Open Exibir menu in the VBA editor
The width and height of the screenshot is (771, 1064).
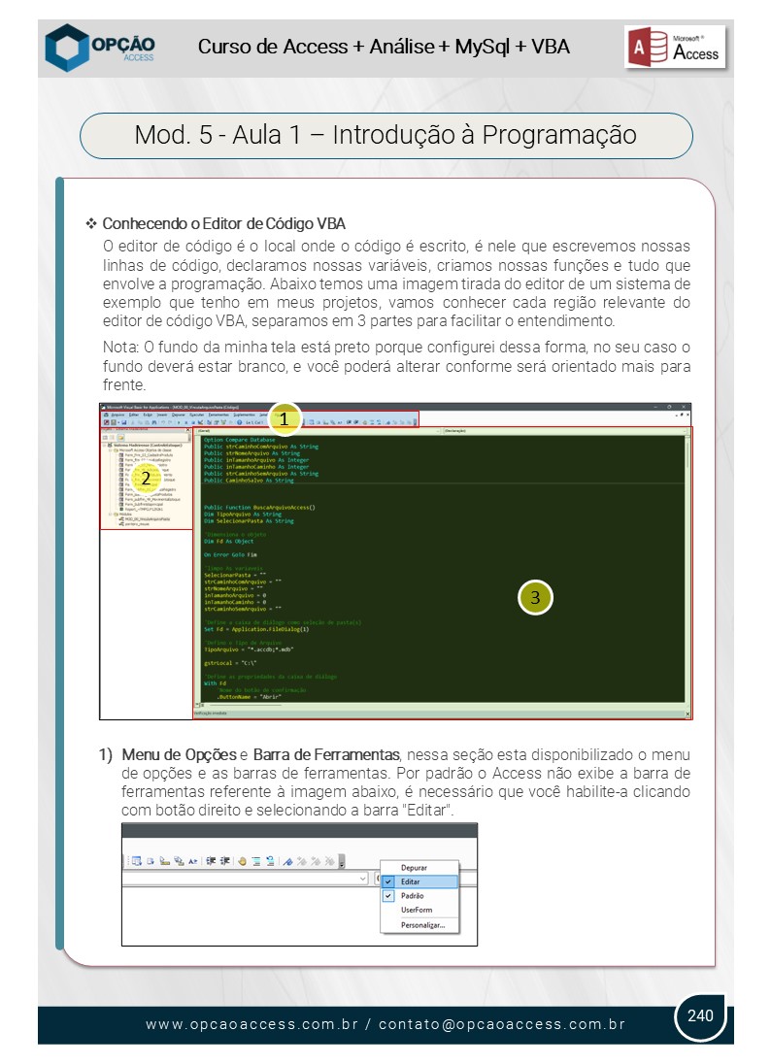coord(148,415)
